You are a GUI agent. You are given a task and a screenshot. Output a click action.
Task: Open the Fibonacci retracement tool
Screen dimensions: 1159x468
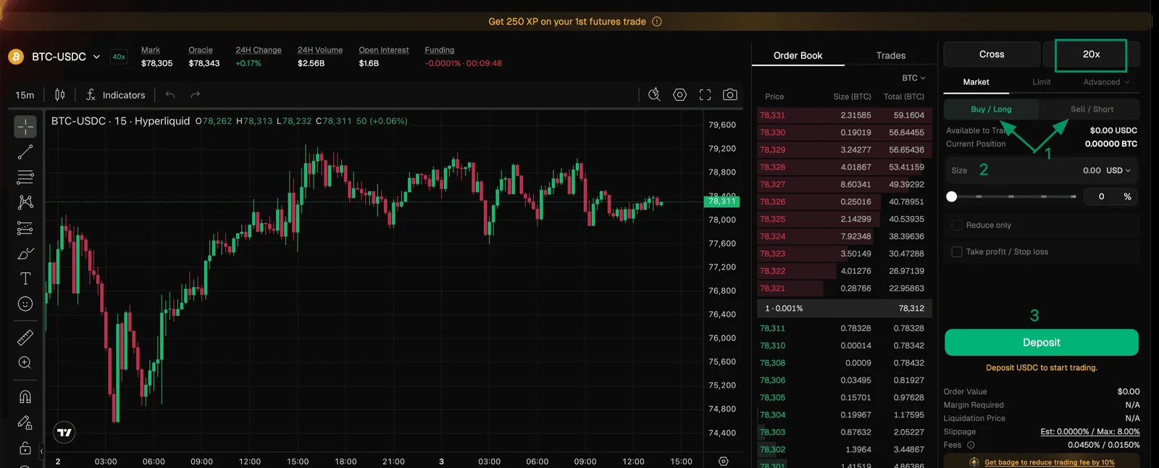(x=25, y=177)
